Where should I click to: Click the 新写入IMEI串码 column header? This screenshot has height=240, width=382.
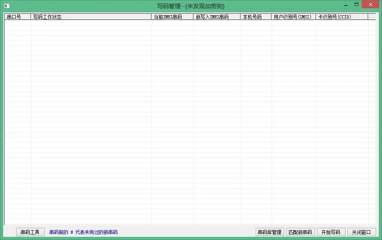click(217, 17)
